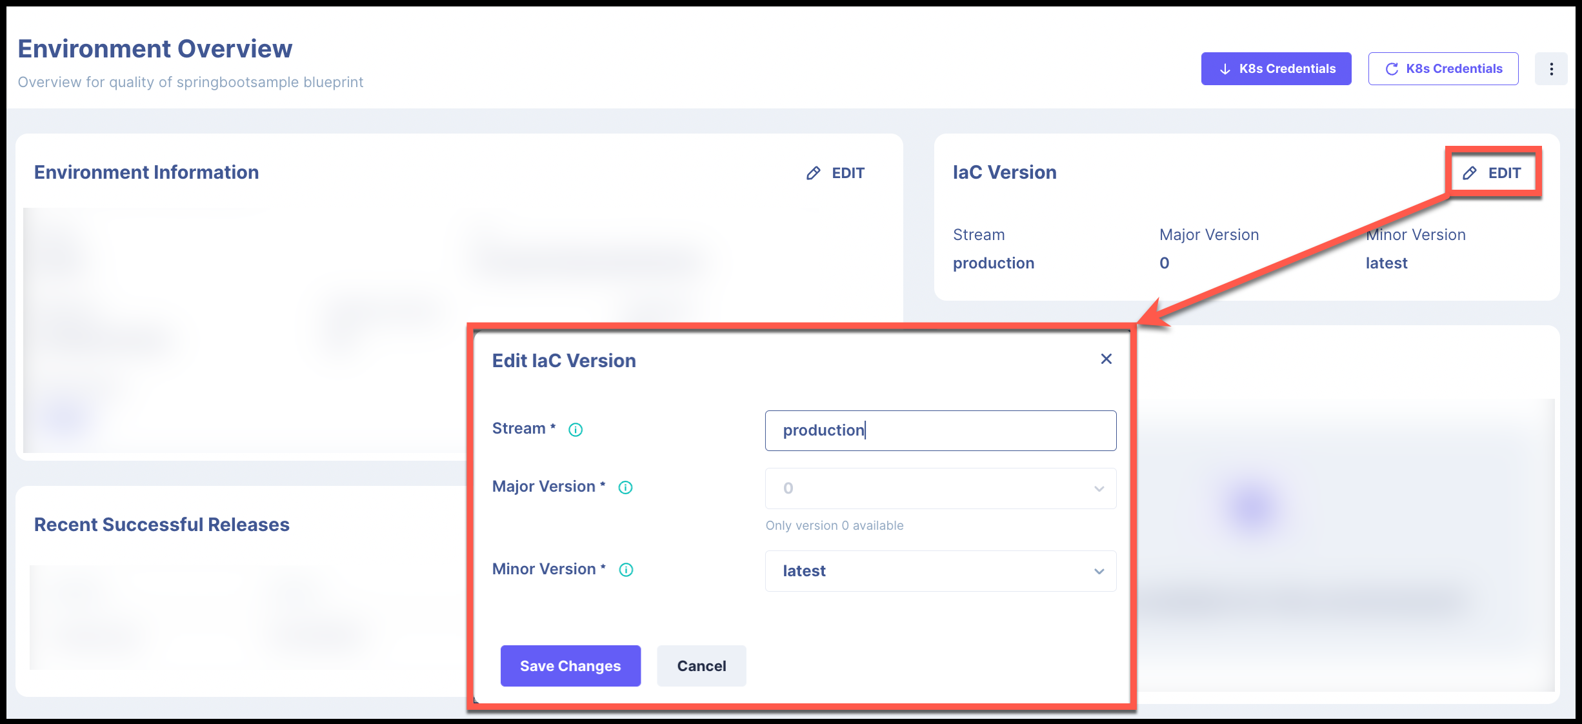The image size is (1582, 724).
Task: Click the Minor Version info icon
Action: [x=626, y=570]
